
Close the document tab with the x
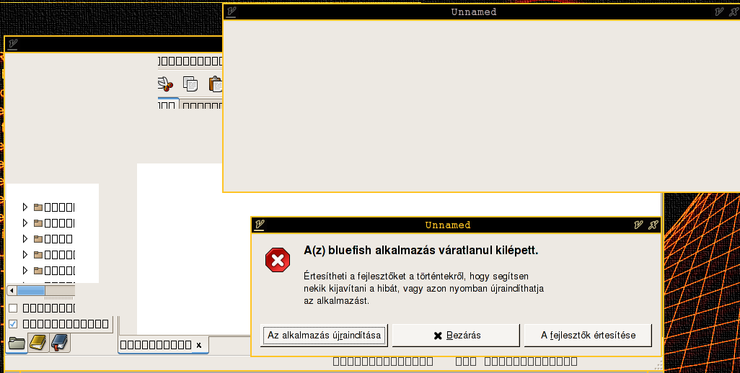click(198, 345)
